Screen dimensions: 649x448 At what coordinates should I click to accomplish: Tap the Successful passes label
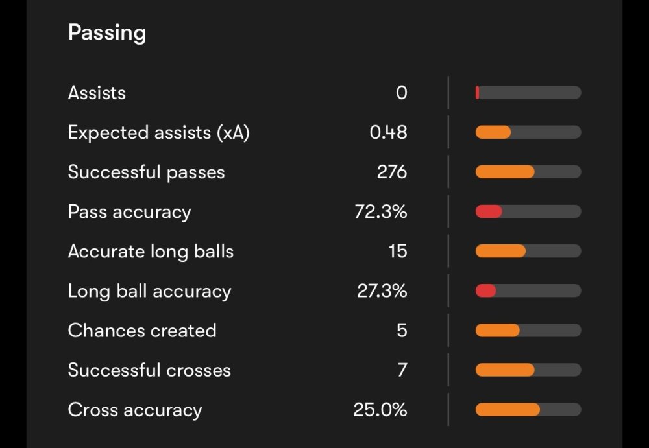point(146,172)
